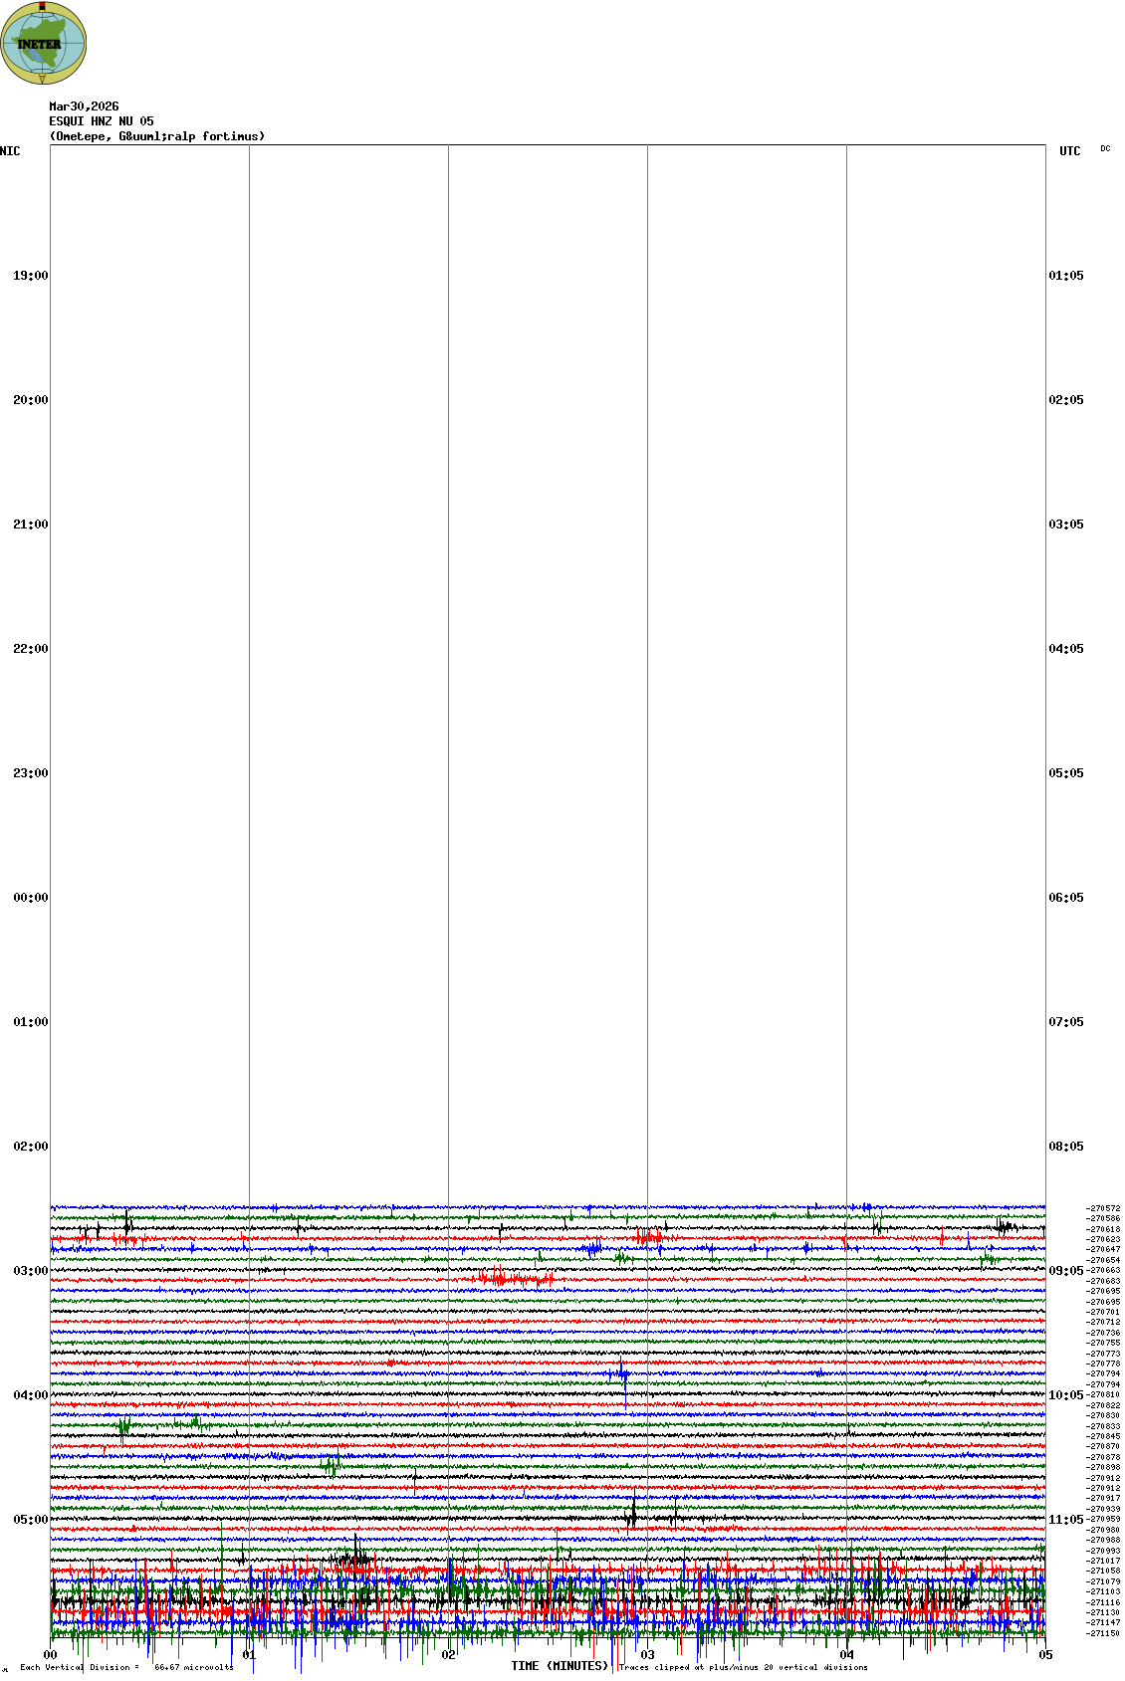
Task: Click the 01:05 UTC time label
Action: [x=1066, y=276]
